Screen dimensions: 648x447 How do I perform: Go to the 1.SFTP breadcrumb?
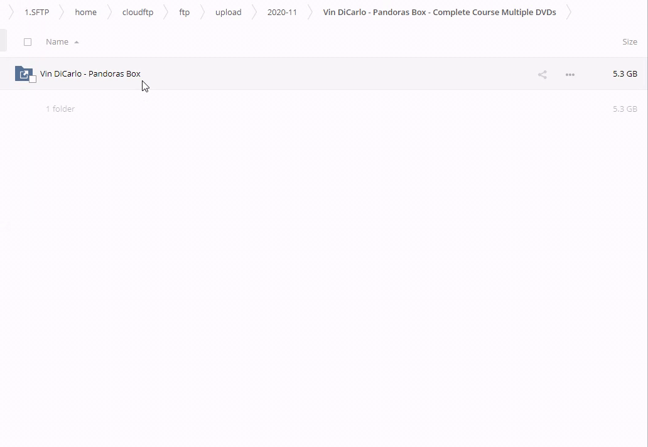(36, 12)
